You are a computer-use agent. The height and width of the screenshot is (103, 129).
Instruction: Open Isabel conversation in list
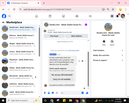(x=19, y=93)
